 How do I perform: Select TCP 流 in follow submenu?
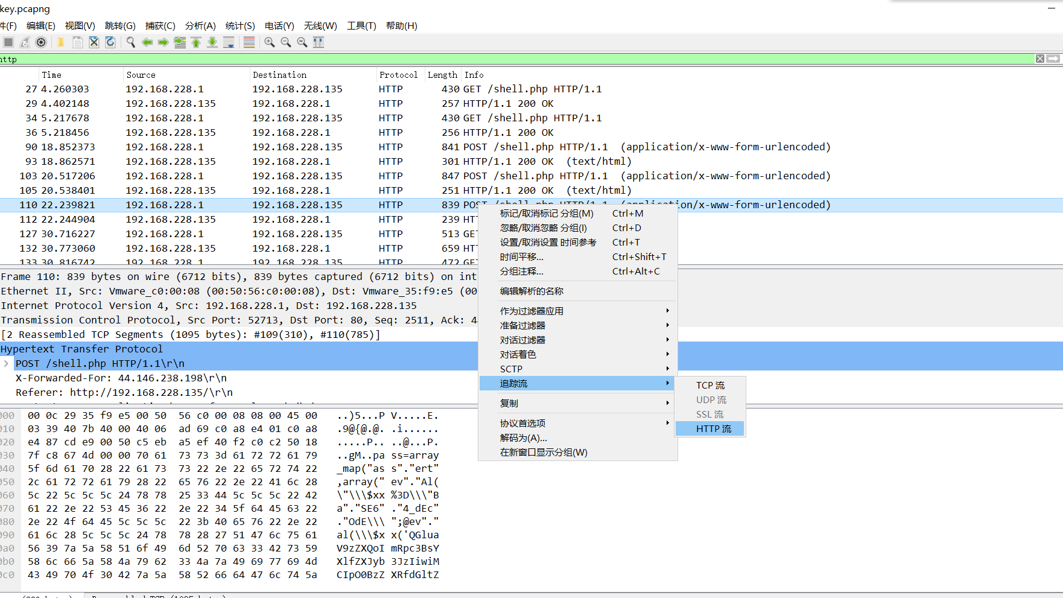[710, 385]
